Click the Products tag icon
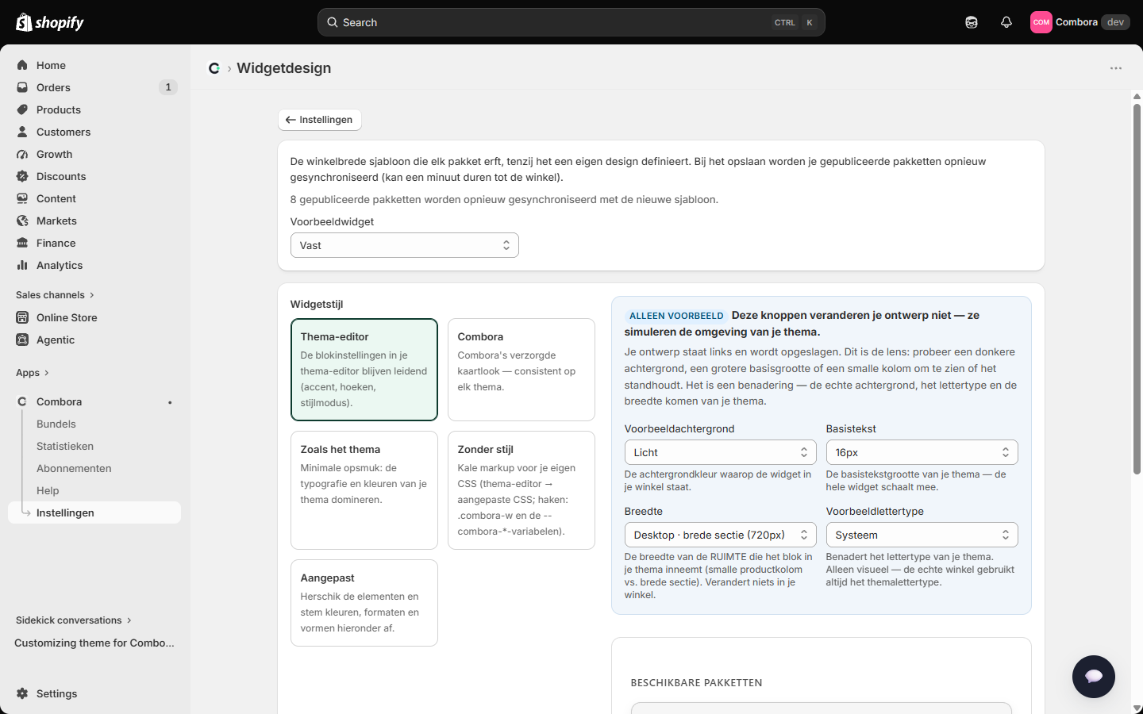Screen dimensions: 1143x714 tap(22, 109)
